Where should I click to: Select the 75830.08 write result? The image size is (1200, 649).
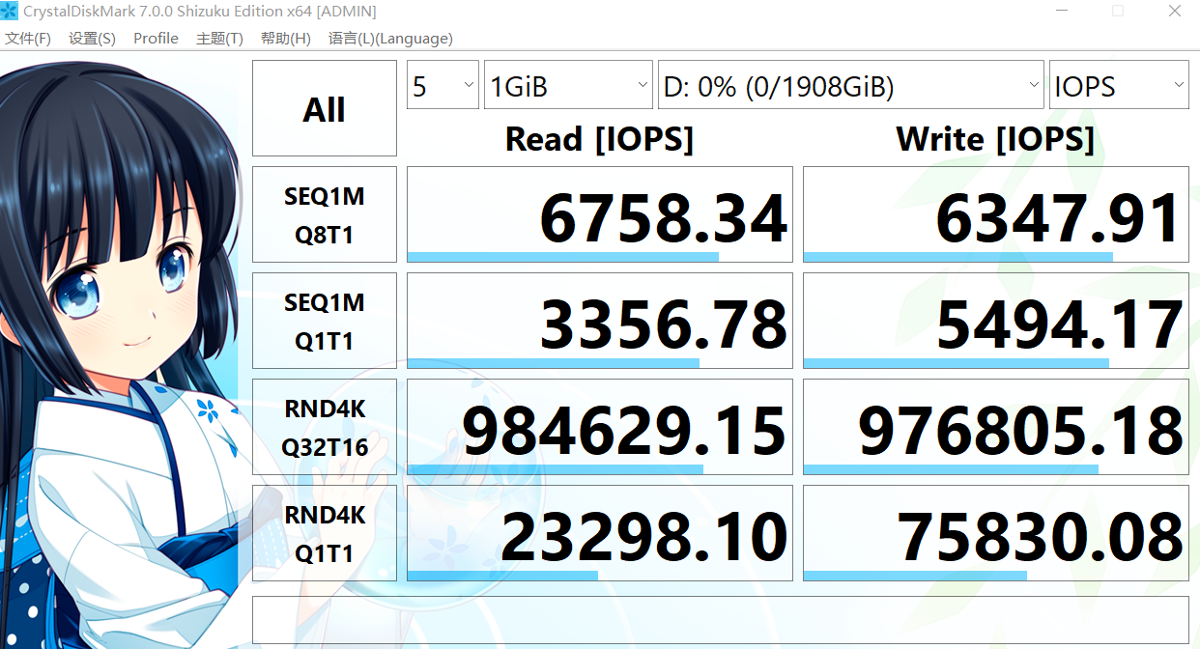click(x=996, y=533)
